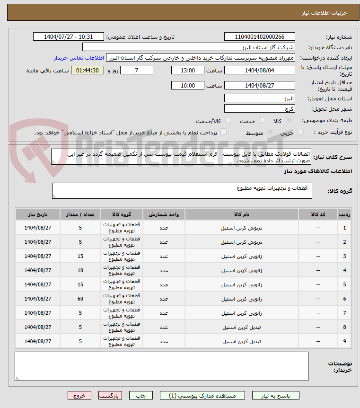
Task: Click the کد کالا column header
Action: tap(318, 214)
